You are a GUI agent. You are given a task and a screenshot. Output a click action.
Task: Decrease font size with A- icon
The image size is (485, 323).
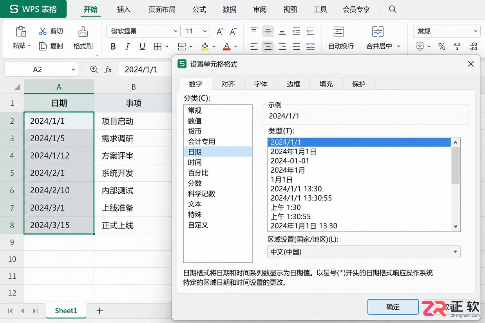click(233, 31)
